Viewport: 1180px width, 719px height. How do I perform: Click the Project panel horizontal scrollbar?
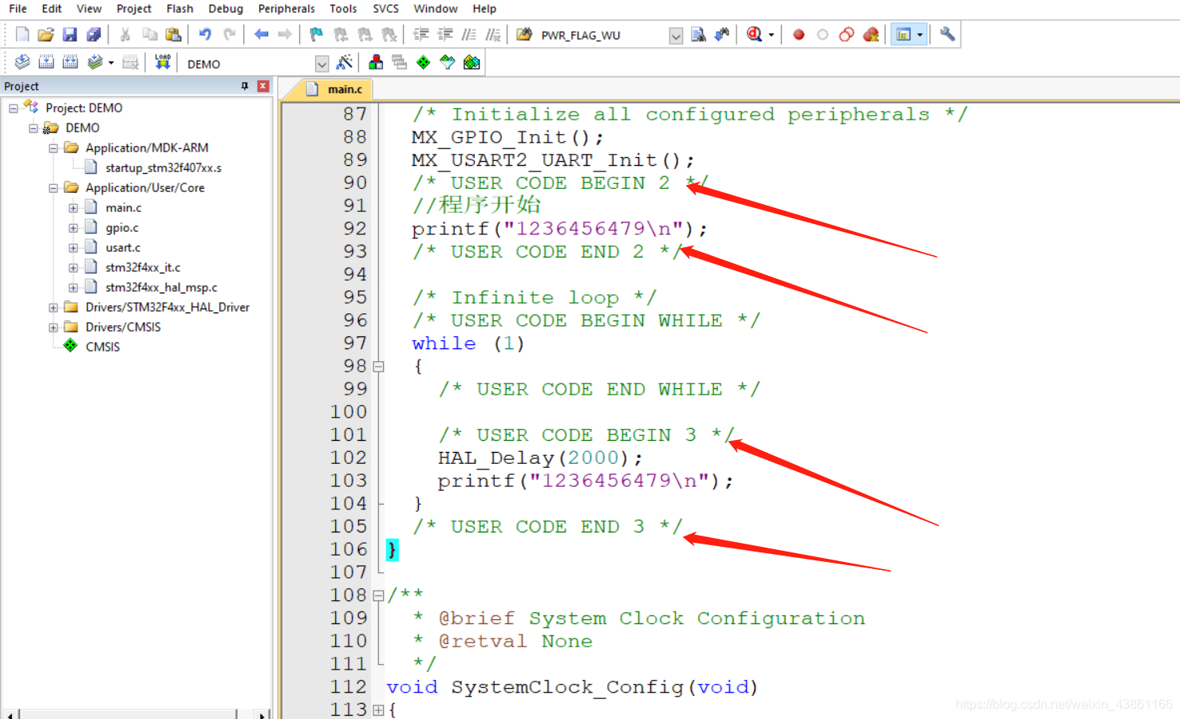(x=128, y=713)
